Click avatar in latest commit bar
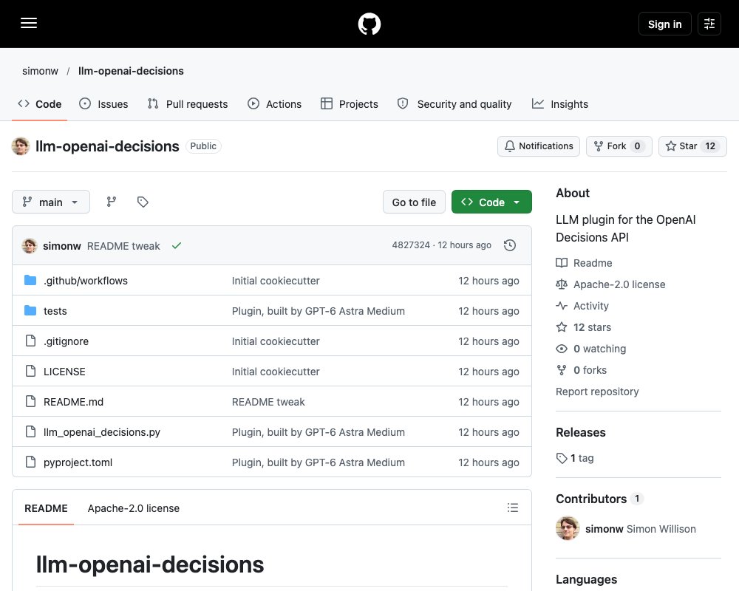 pos(30,245)
